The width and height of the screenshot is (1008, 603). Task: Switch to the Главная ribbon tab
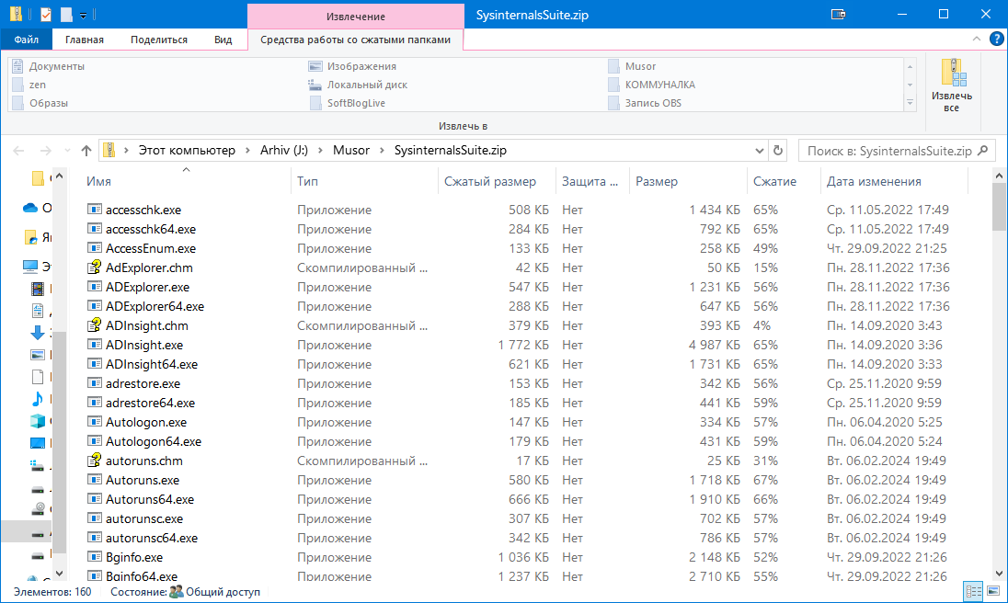click(85, 40)
